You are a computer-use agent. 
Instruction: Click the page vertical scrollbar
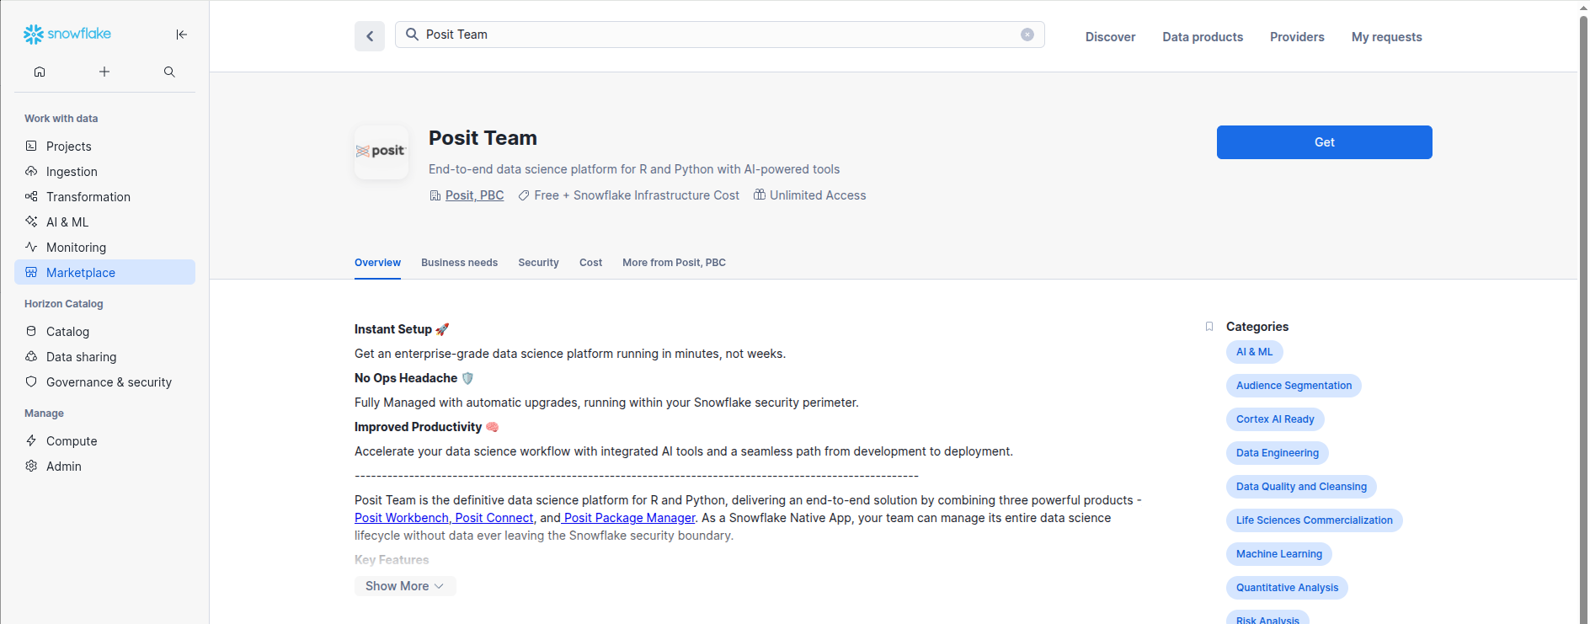pos(1582,253)
